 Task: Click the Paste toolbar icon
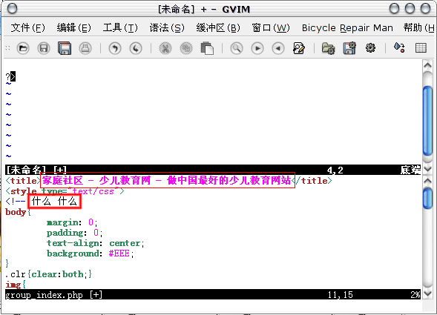point(207,48)
